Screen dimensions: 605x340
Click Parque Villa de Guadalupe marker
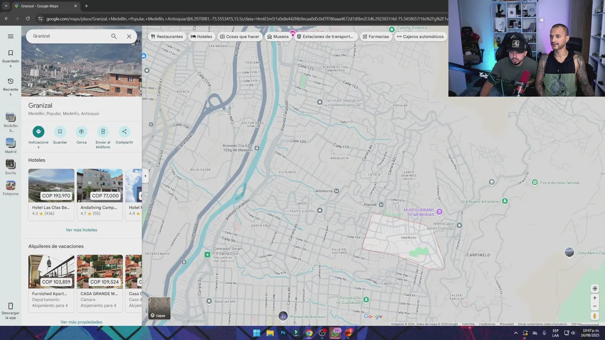tap(365, 299)
